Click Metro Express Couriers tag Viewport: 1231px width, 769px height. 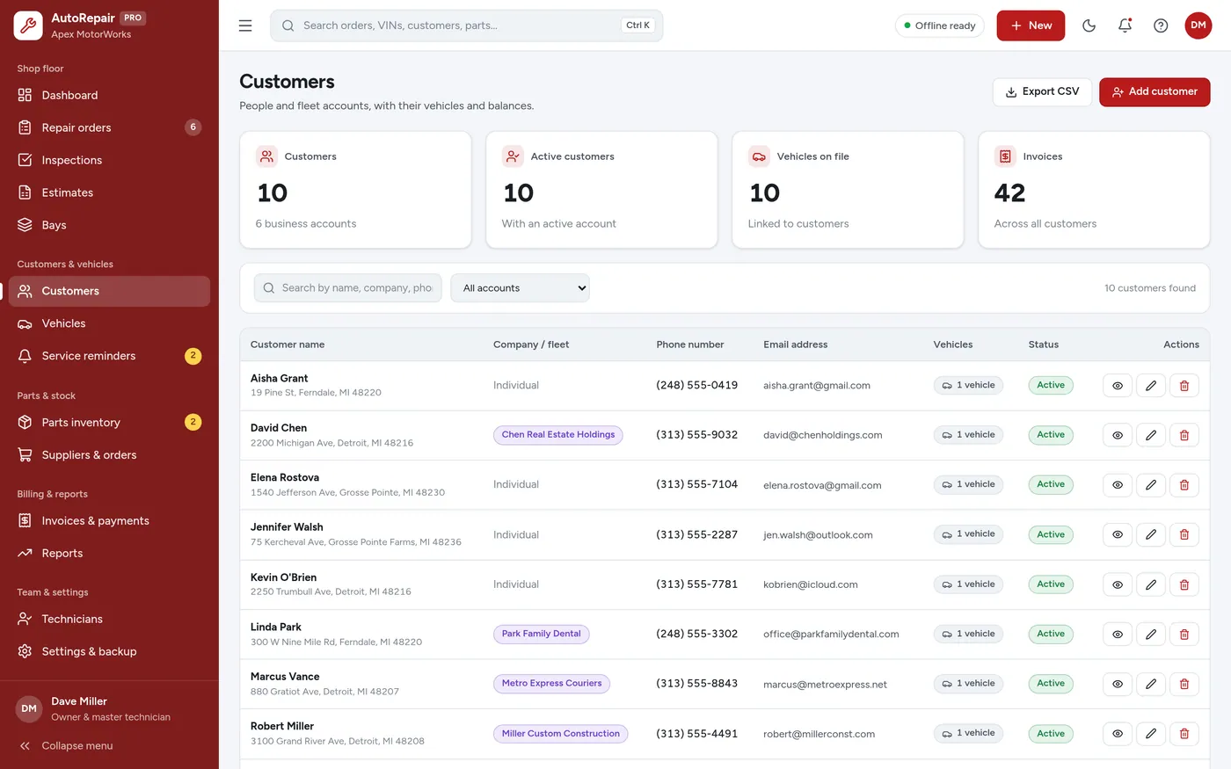click(x=551, y=684)
